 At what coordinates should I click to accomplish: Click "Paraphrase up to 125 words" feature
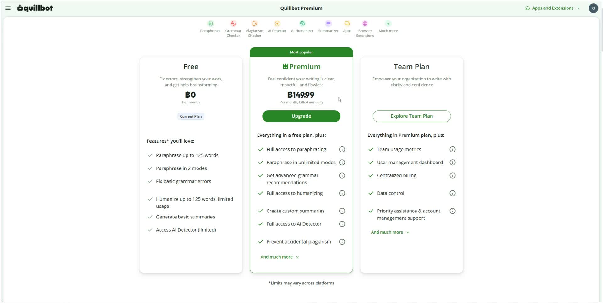click(187, 155)
